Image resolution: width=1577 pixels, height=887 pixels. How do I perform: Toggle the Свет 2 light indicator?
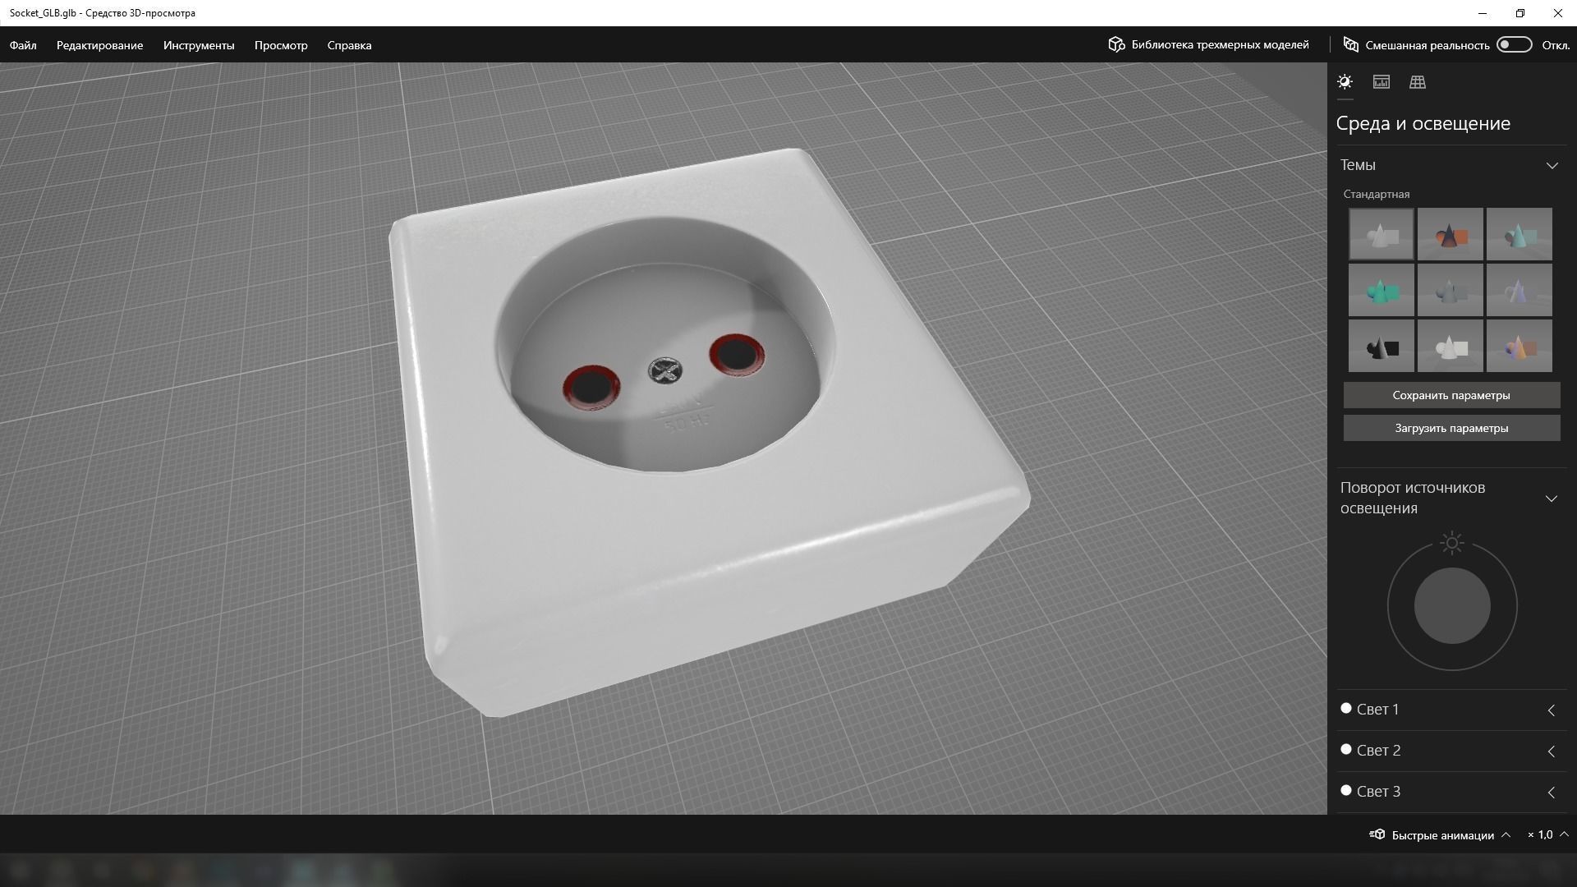(1345, 749)
